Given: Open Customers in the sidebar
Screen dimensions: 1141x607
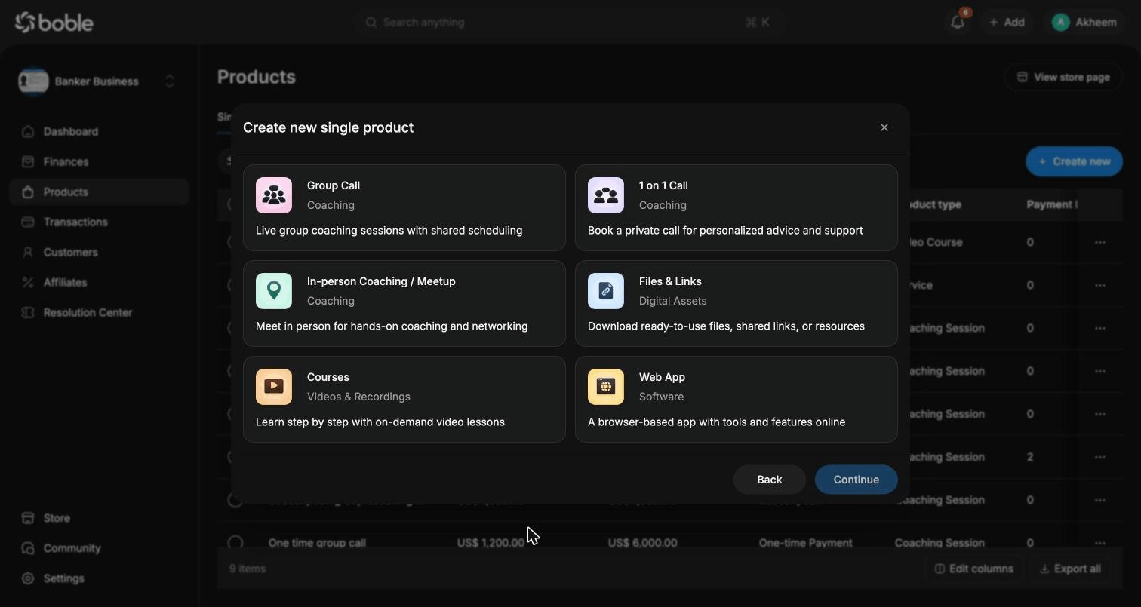Looking at the screenshot, I should coord(99,252).
